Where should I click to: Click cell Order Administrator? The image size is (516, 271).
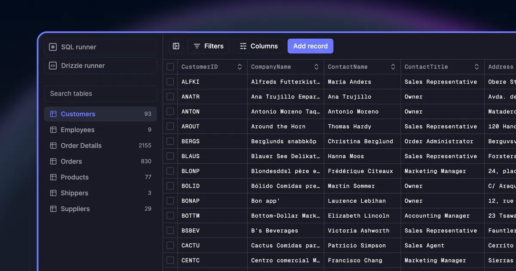pyautogui.click(x=442, y=141)
